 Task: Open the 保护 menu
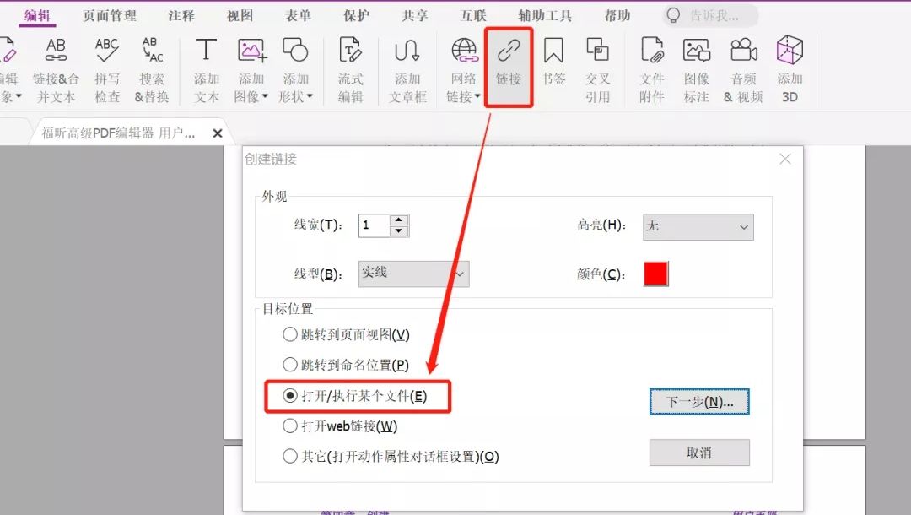(x=355, y=15)
